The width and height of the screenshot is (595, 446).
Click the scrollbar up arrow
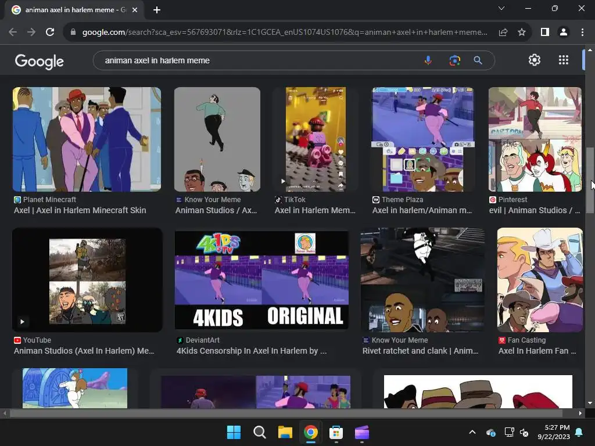590,50
